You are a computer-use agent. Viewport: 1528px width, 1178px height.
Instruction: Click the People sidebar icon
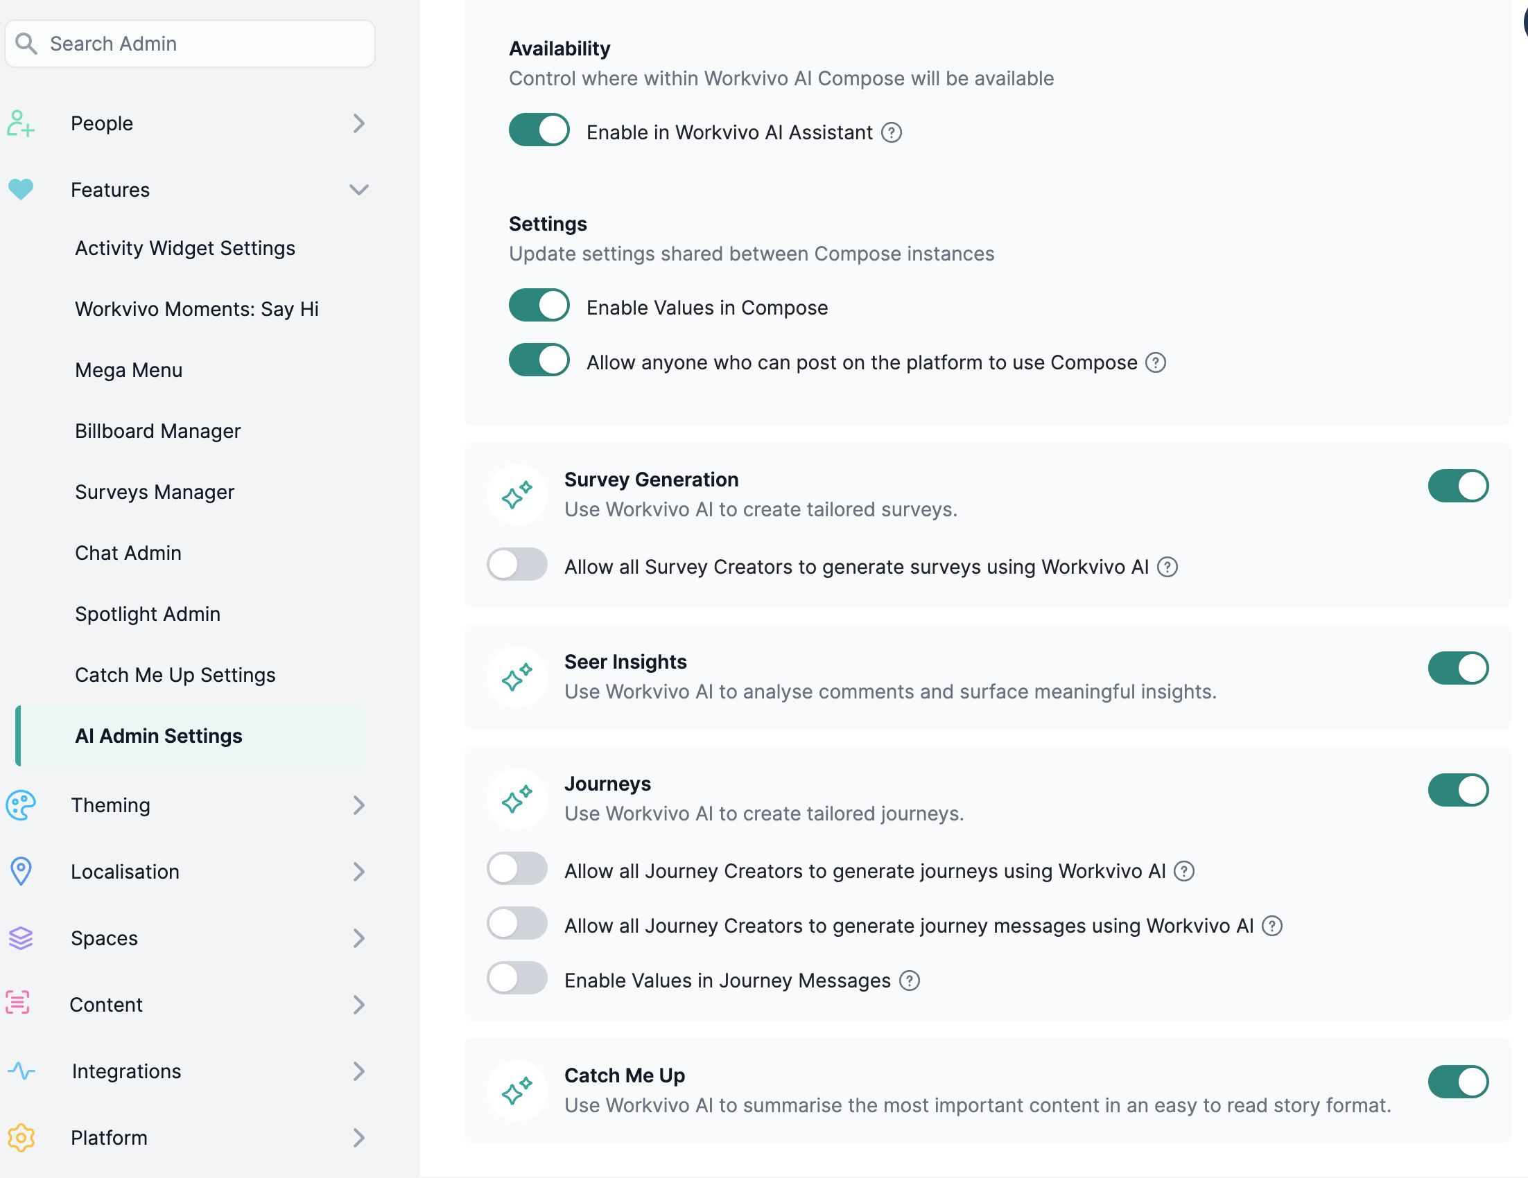pos(20,124)
